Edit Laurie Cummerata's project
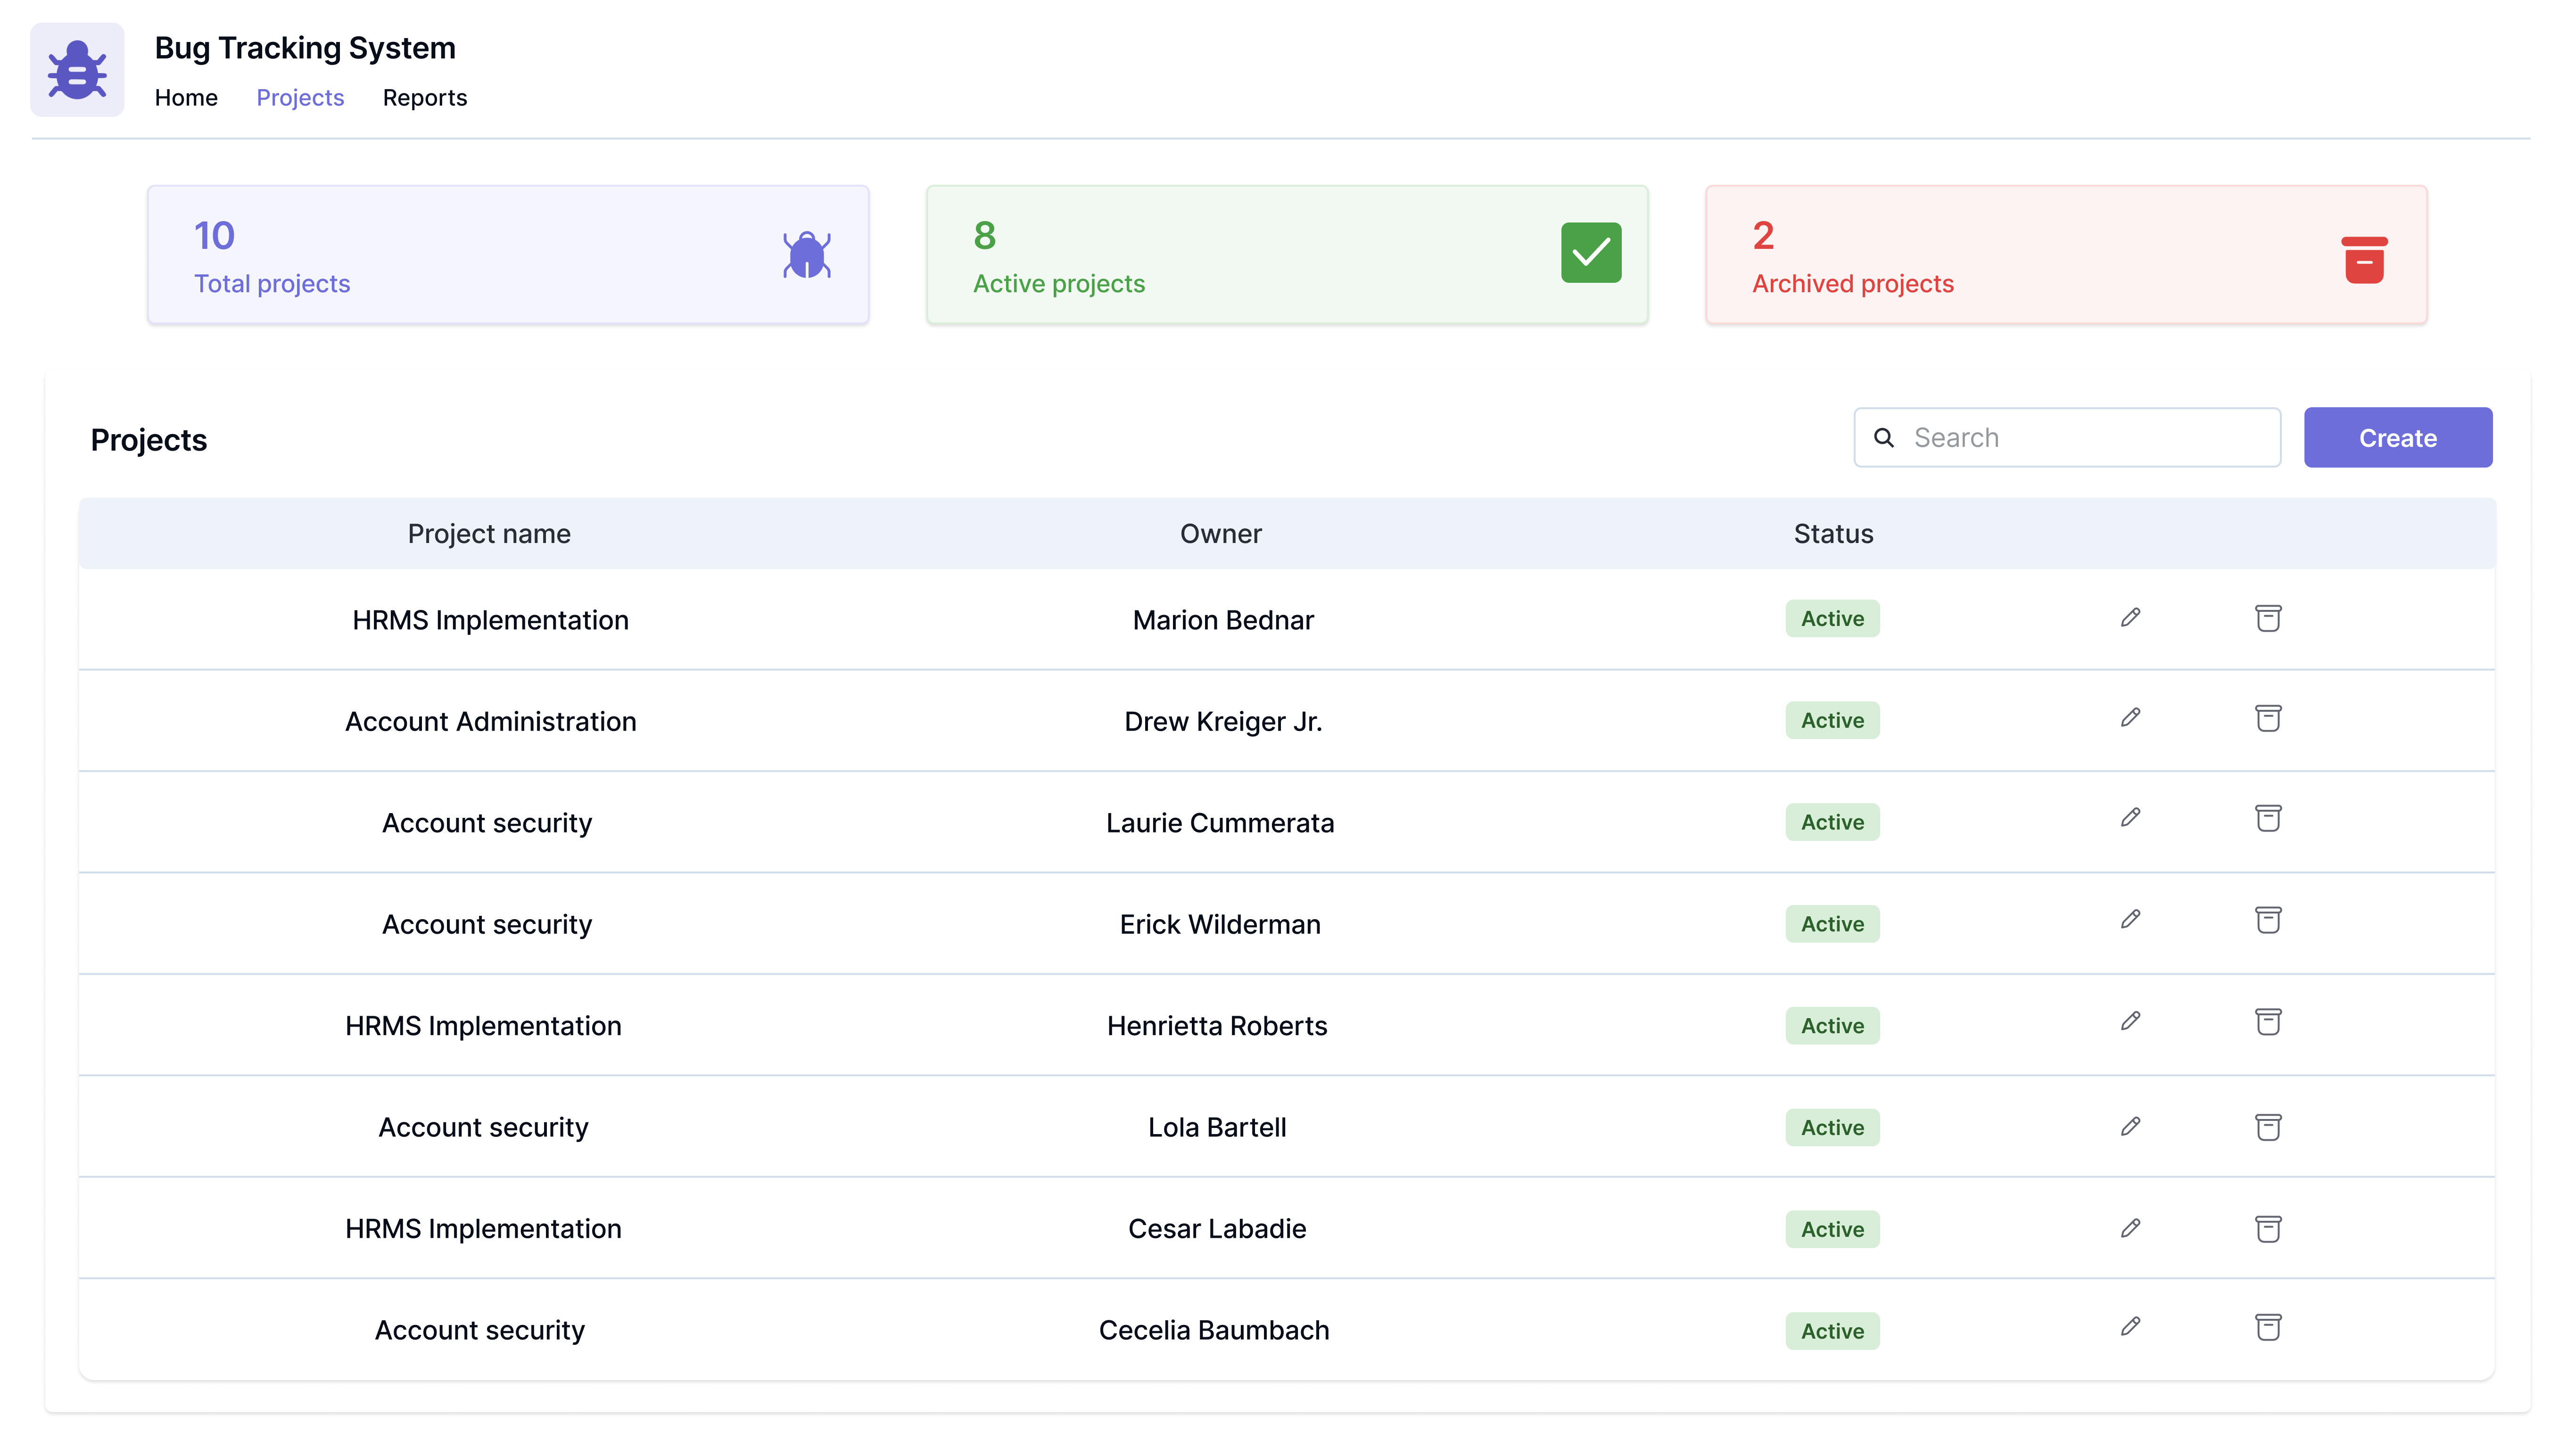2576x1448 pixels. [2130, 818]
